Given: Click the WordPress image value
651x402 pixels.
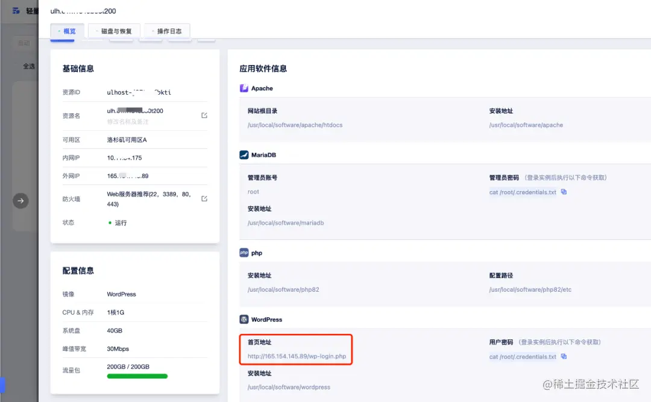Looking at the screenshot, I should [x=122, y=294].
